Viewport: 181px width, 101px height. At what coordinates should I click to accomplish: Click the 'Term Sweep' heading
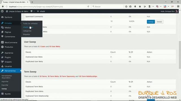[30, 72]
